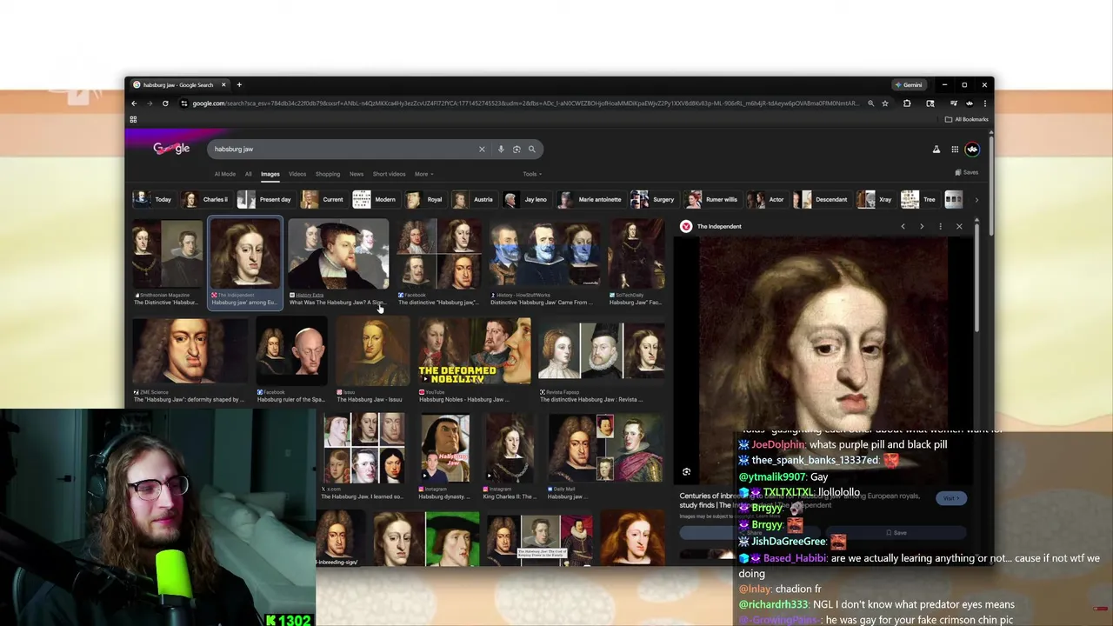1113x626 pixels.
Task: Filter images by the Xray chip
Action: coord(875,199)
